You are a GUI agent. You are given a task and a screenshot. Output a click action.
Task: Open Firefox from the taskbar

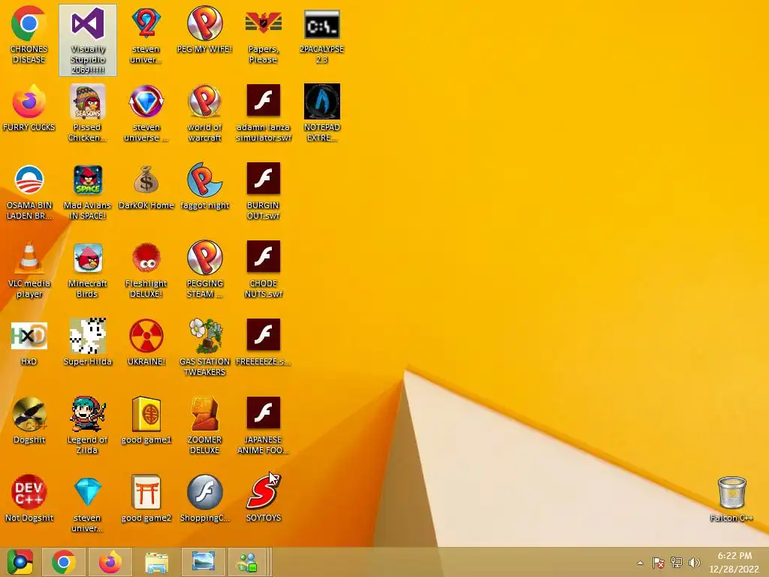(110, 562)
